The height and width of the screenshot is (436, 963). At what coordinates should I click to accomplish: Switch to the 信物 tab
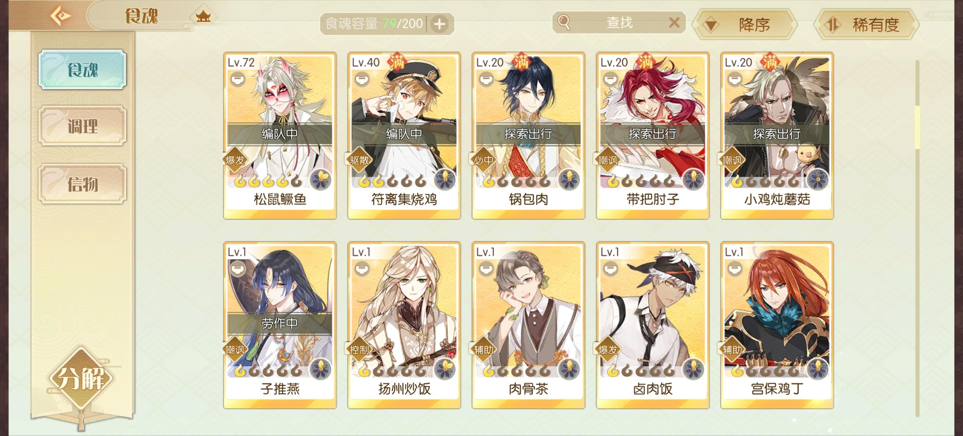coord(83,184)
